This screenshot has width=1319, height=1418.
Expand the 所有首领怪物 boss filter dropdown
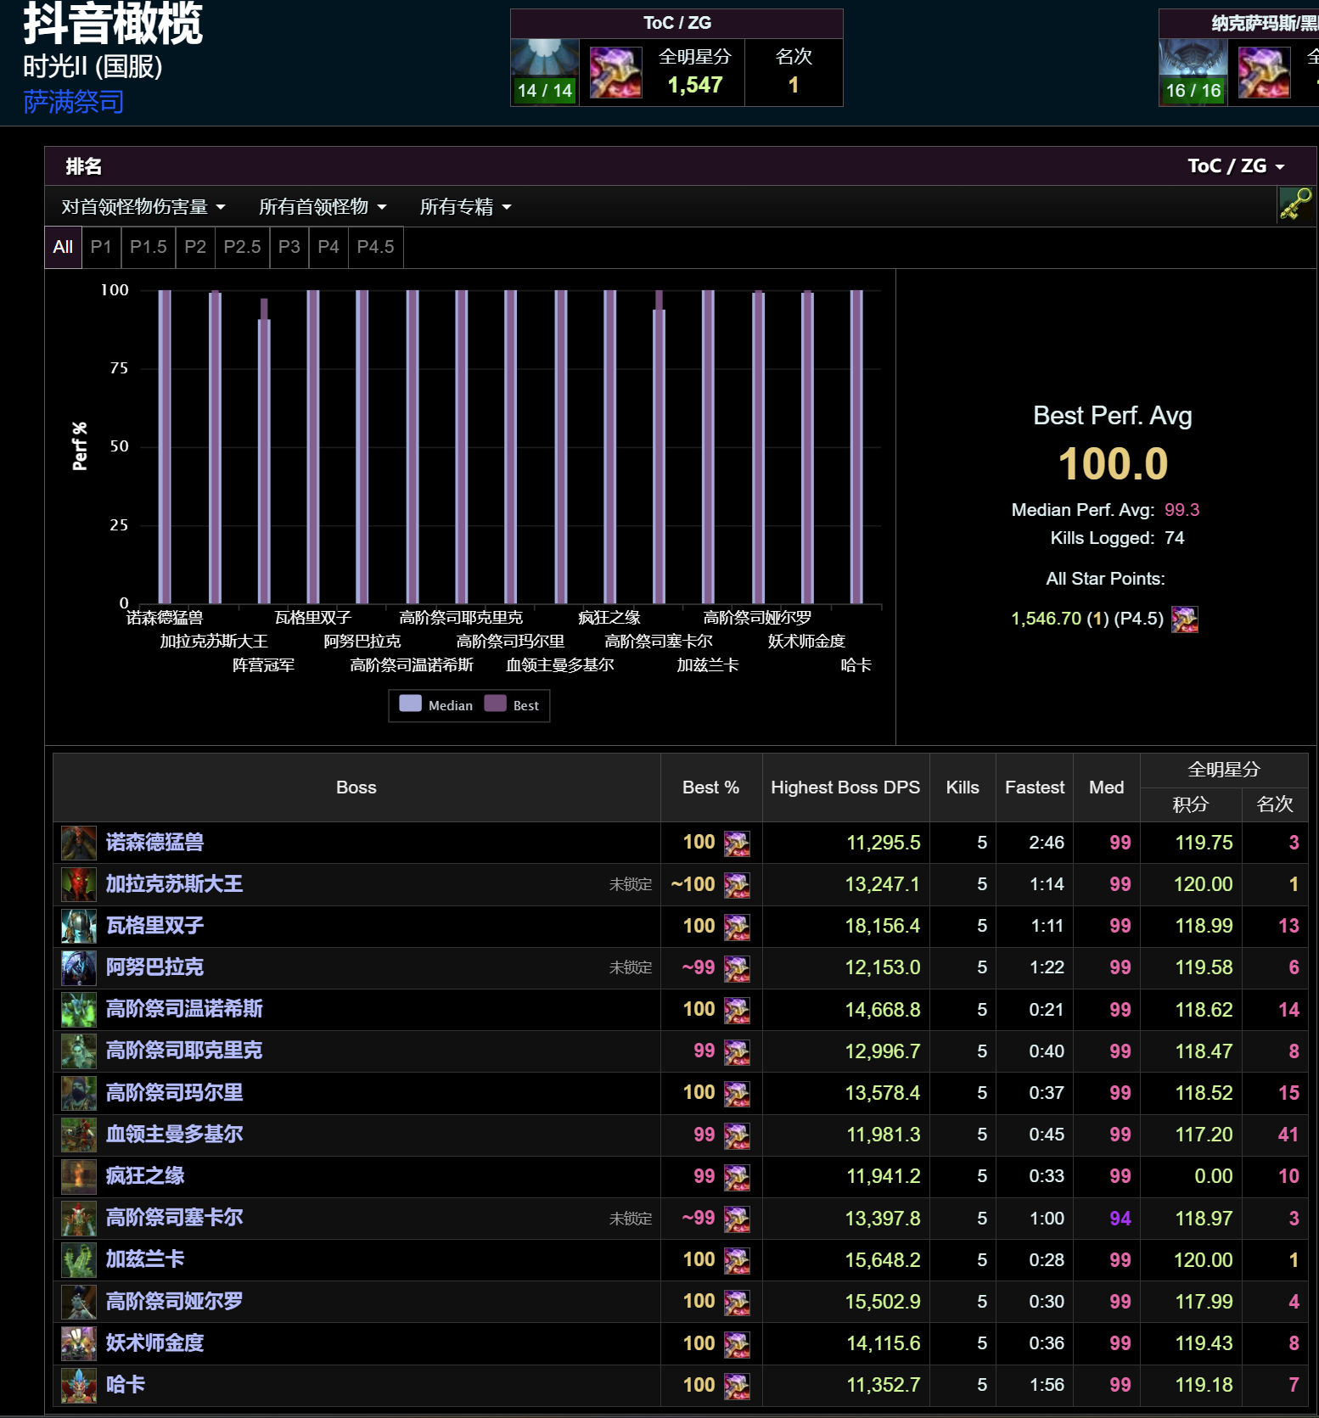point(323,206)
